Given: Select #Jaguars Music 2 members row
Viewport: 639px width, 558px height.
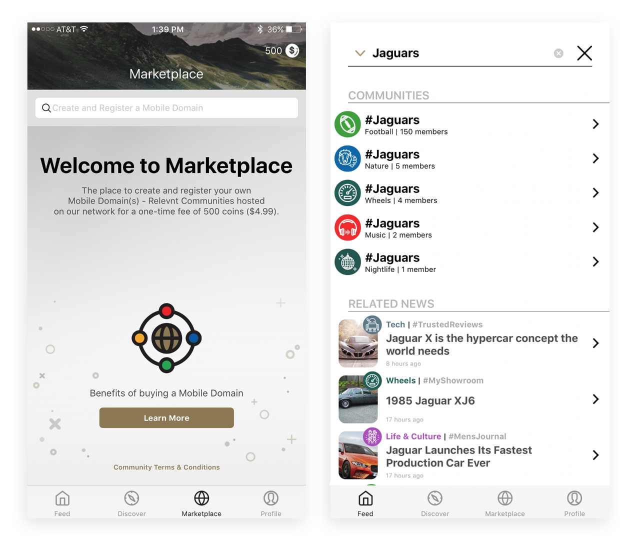Looking at the screenshot, I should 469,227.
